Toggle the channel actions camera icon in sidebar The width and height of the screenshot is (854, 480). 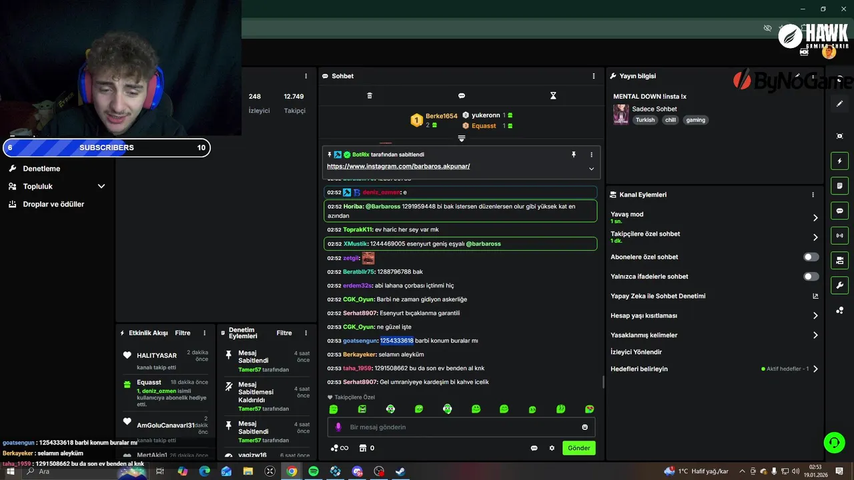(839, 260)
